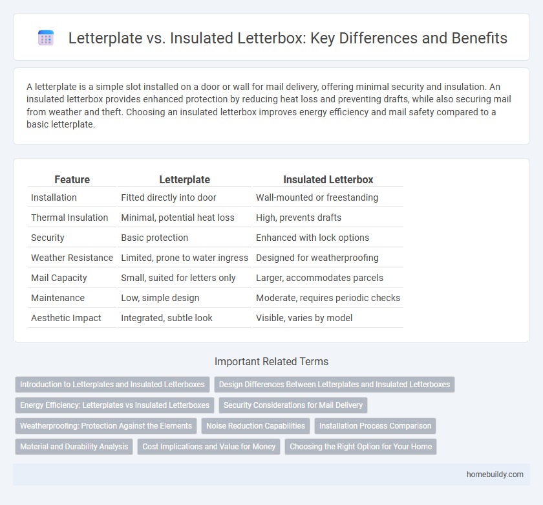This screenshot has height=505, width=543.
Task: Click Choosing the Right Option for Your Home
Action: [x=360, y=446]
